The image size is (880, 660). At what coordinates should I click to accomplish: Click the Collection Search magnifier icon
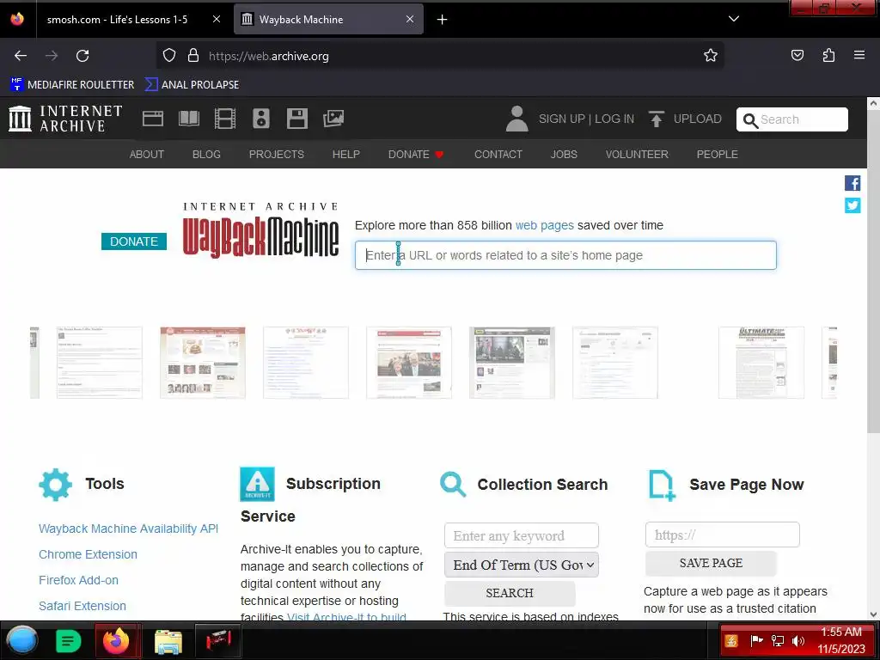tap(453, 484)
